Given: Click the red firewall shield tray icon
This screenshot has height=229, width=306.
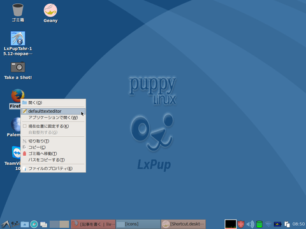Looking at the screenshot, I should (x=241, y=224).
